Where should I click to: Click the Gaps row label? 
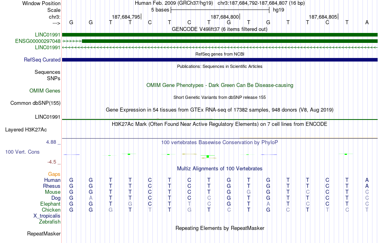pos(54,174)
